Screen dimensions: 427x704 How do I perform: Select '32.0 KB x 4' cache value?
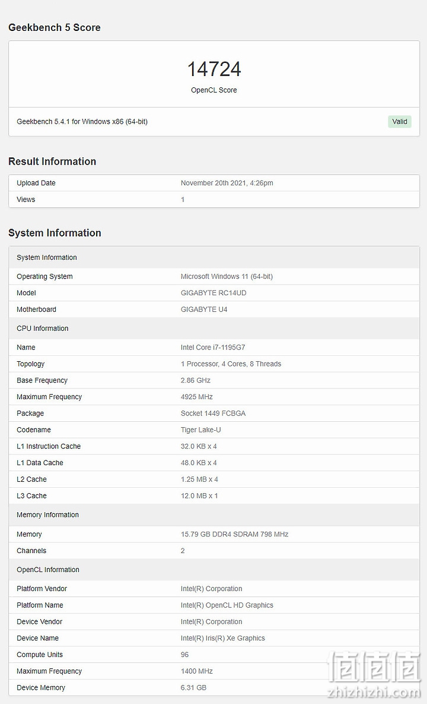tap(199, 447)
